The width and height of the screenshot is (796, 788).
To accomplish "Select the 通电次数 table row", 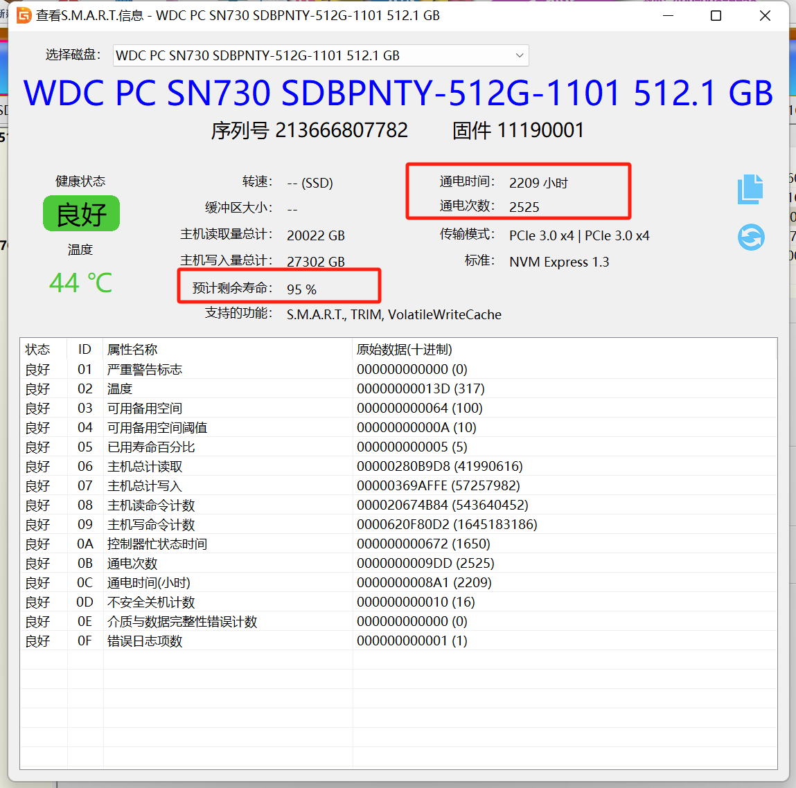I will point(398,563).
